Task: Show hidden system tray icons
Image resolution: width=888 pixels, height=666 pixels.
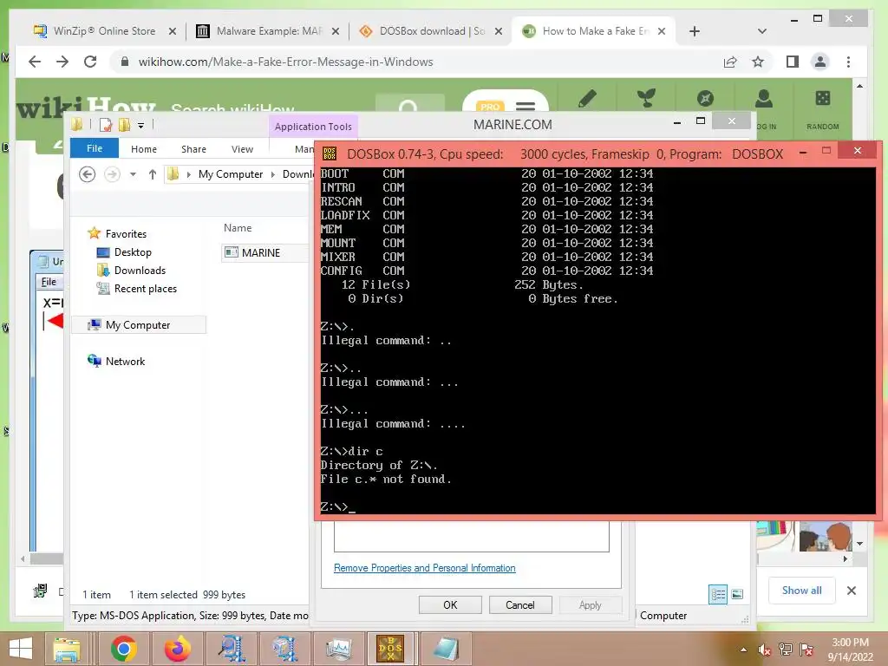Action: tap(743, 650)
